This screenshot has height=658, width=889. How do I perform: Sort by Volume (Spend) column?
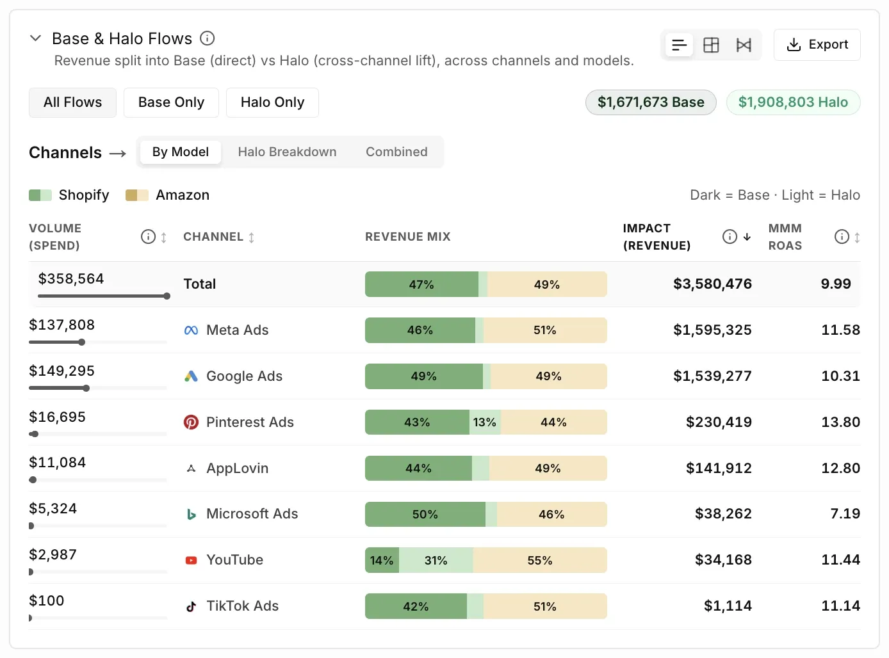coord(164,237)
